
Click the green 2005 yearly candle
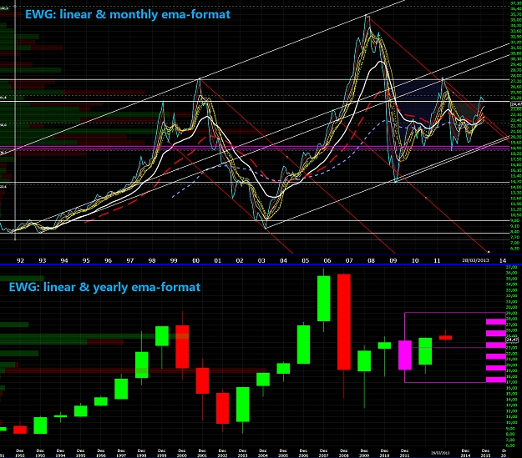point(283,368)
